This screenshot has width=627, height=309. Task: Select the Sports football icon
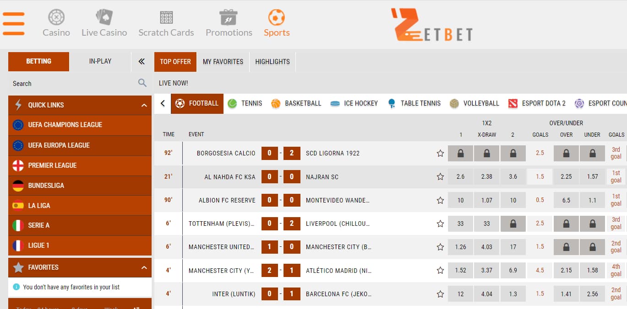(276, 18)
